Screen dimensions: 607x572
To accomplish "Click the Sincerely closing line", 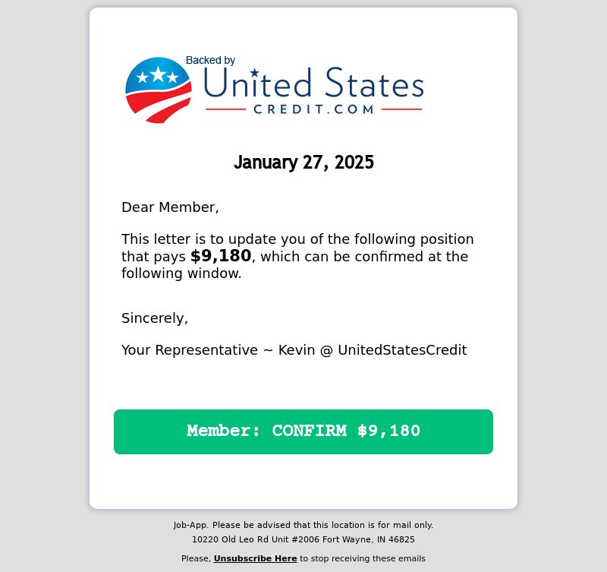I will [155, 318].
